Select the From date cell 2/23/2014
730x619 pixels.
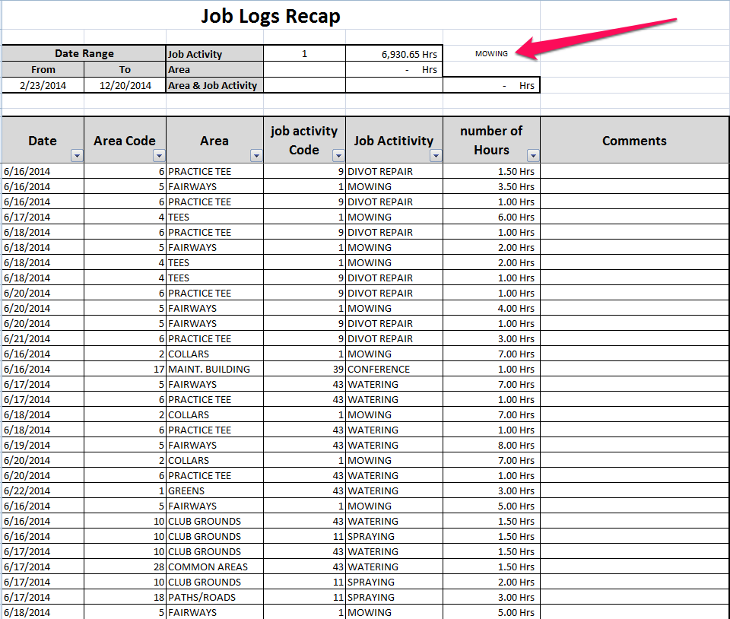tap(43, 85)
